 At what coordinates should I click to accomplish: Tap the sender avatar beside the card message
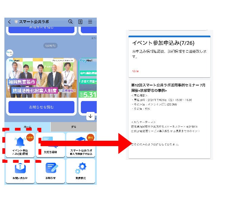[9, 53]
